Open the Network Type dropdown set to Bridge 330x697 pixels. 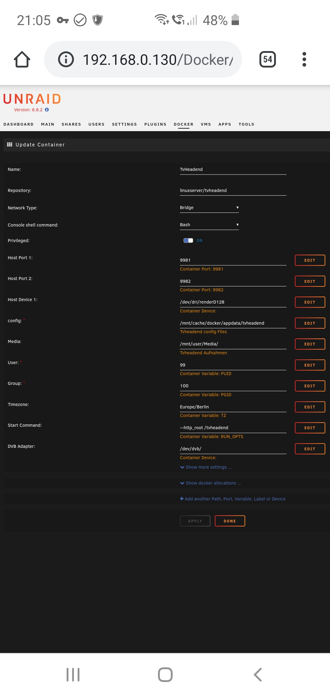click(209, 208)
